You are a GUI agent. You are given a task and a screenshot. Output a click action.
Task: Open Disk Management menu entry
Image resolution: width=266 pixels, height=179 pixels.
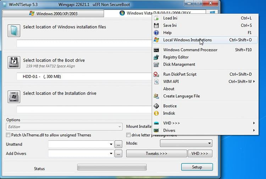tap(205, 64)
